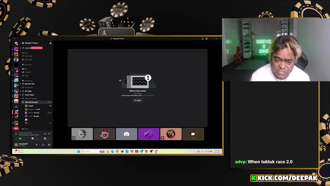Click the NEW unreads pill in server list
330x186 pixels.
click(16, 128)
